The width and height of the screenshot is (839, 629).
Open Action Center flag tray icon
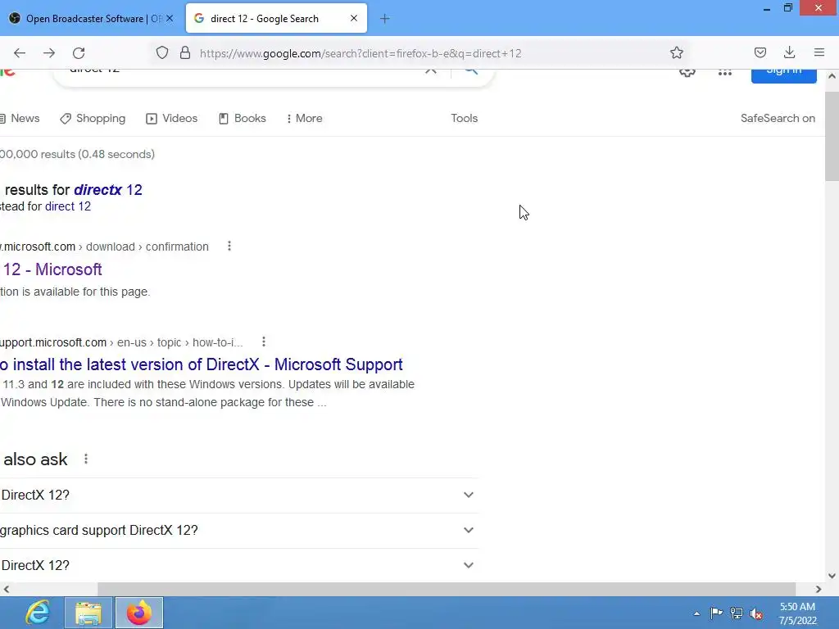point(716,613)
